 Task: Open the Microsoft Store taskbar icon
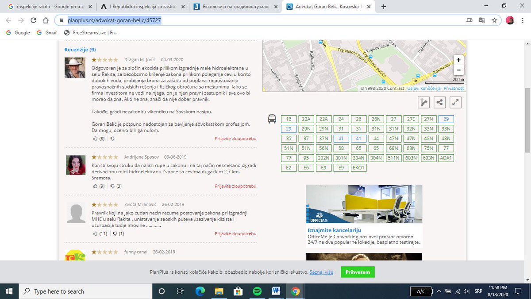238,291
